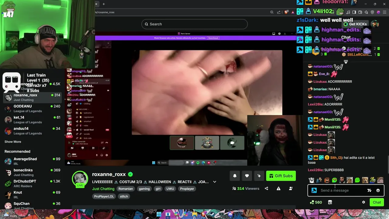Click Show More in followed channels
The image size is (389, 219).
pos(13,142)
